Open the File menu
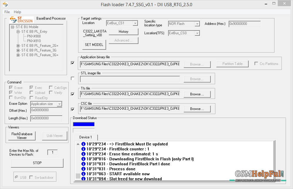The height and width of the screenshot is (189, 293). (x=7, y=12)
